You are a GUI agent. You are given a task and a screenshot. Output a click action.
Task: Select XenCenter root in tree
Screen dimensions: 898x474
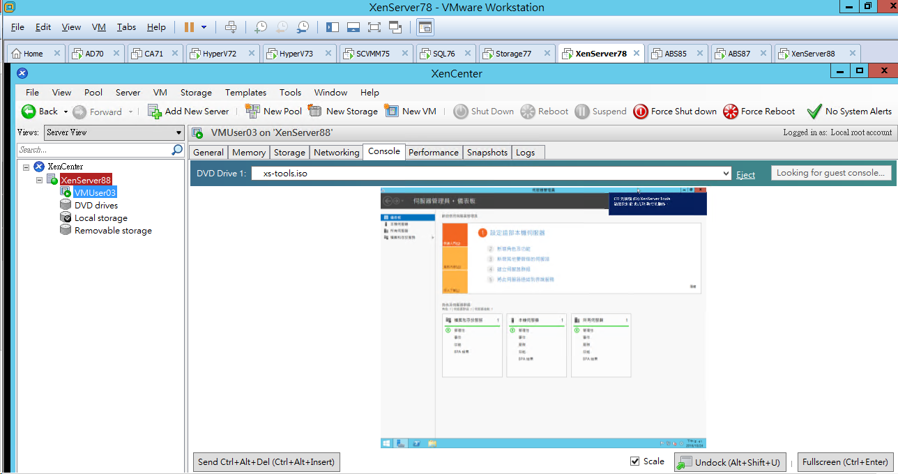click(x=66, y=167)
